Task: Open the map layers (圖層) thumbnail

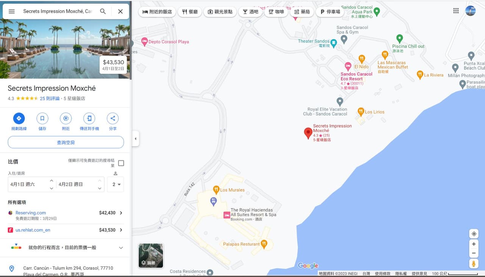Action: tap(151, 256)
